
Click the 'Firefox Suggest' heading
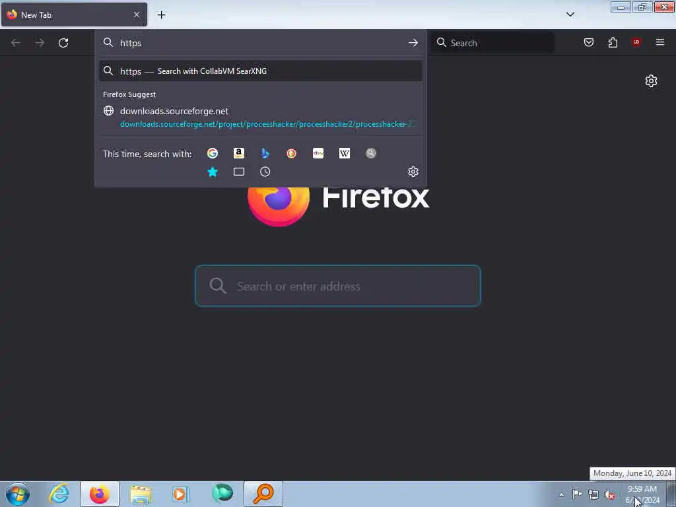(129, 94)
